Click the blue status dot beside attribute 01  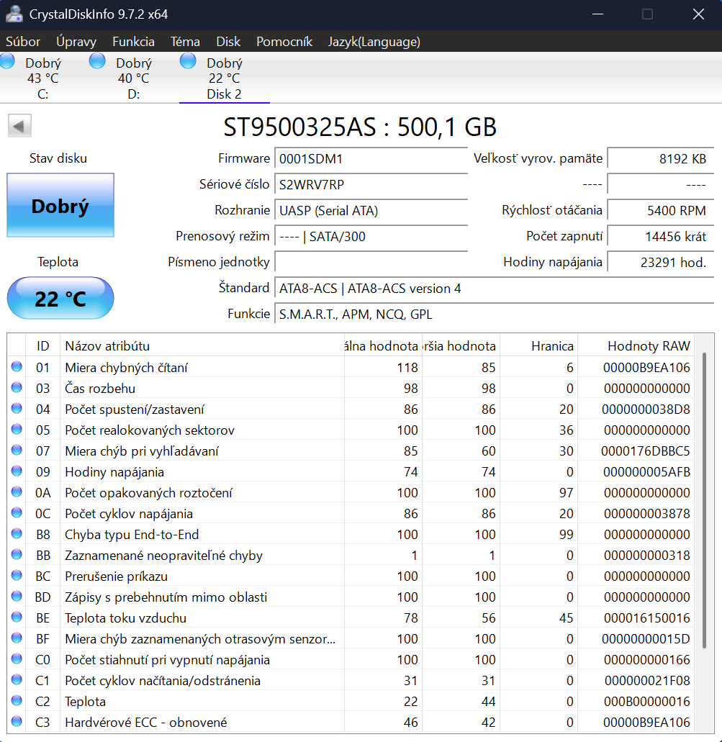[x=16, y=367]
